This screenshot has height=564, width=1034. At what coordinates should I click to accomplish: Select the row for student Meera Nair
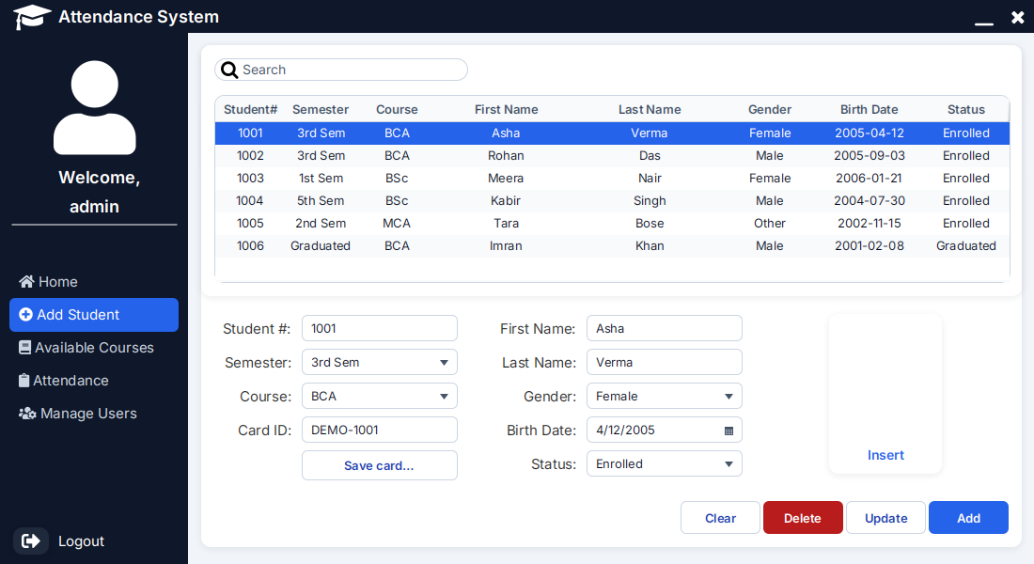click(x=612, y=178)
